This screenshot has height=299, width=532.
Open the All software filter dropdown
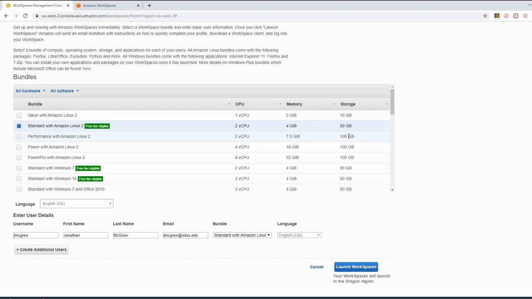[x=64, y=91]
